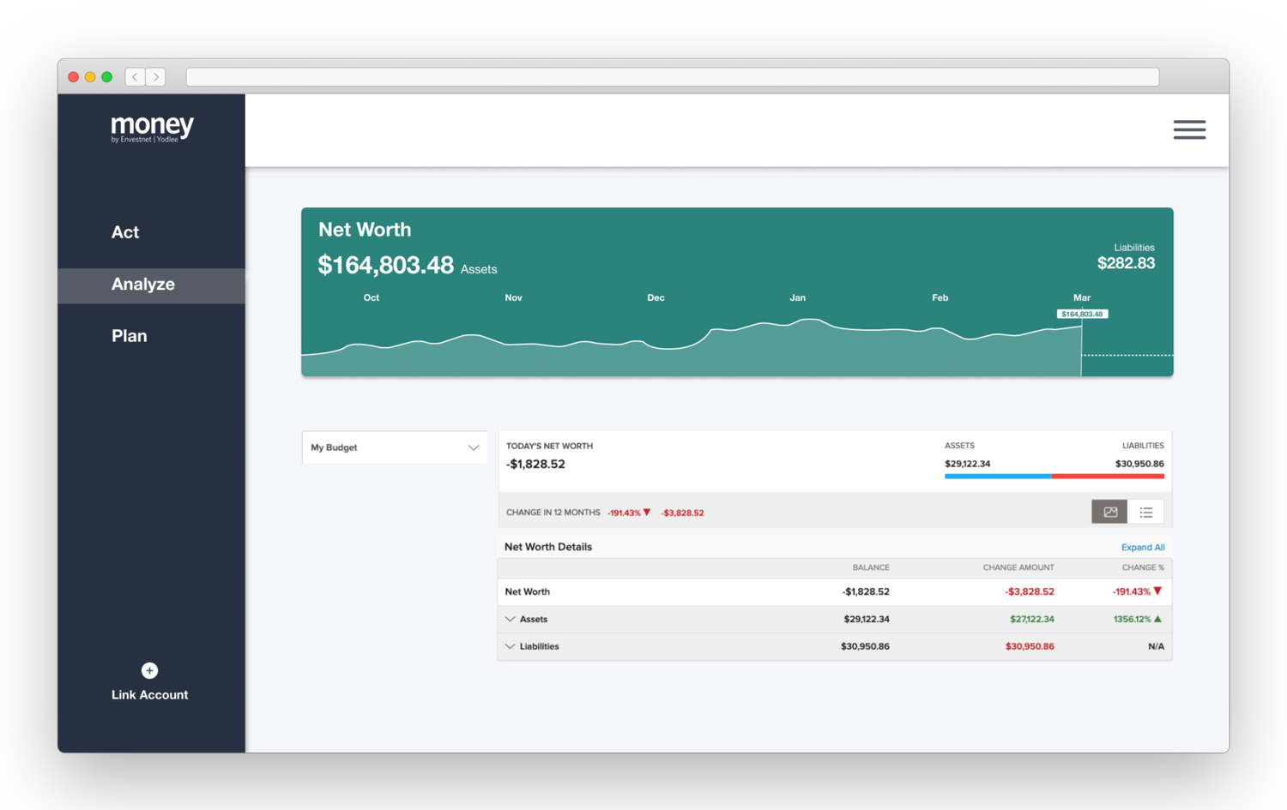Click the CHANGE AMOUNT column header

(1018, 567)
